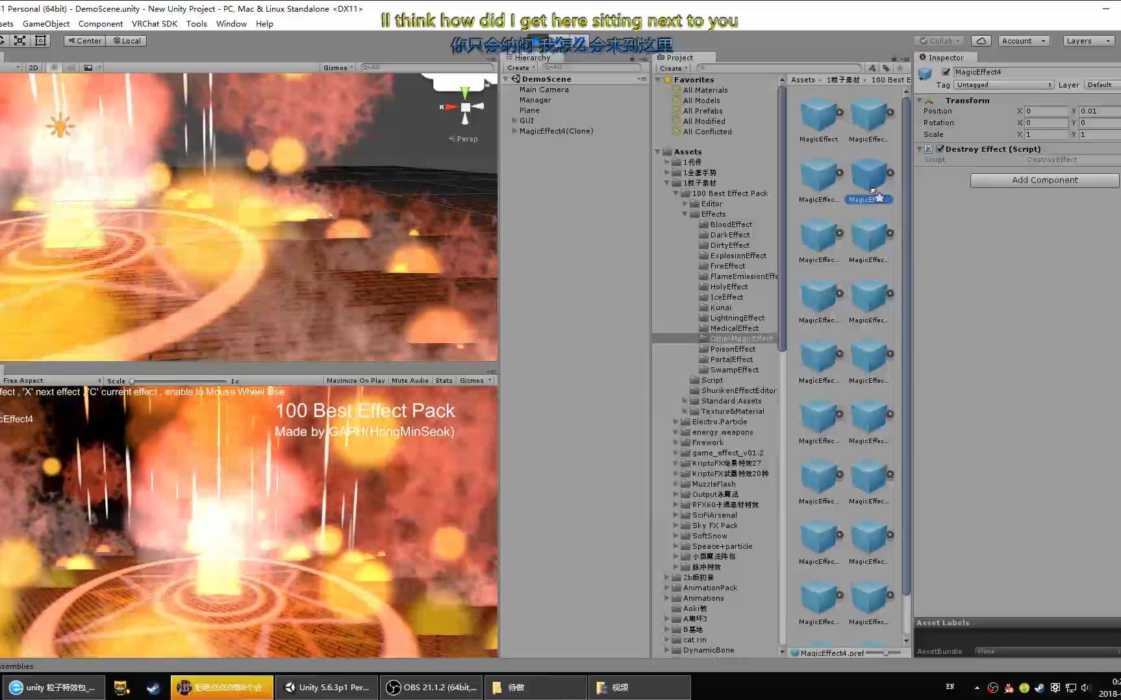Open Tag Untagged dropdown

pos(1003,85)
